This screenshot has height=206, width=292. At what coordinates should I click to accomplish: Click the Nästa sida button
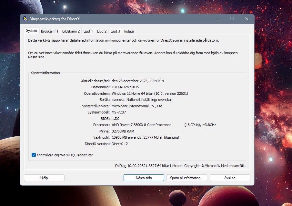coord(144,178)
